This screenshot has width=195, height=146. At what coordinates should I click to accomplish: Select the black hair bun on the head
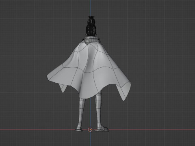tap(91, 26)
